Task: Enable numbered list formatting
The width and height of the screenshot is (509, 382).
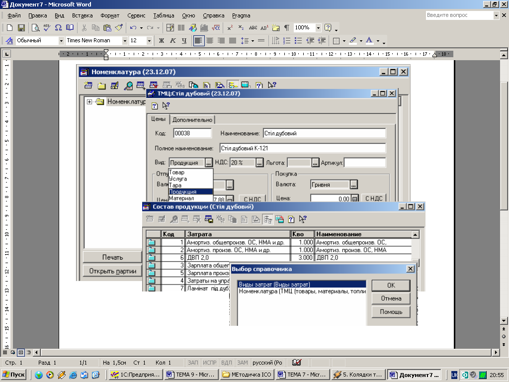Action: point(287,41)
